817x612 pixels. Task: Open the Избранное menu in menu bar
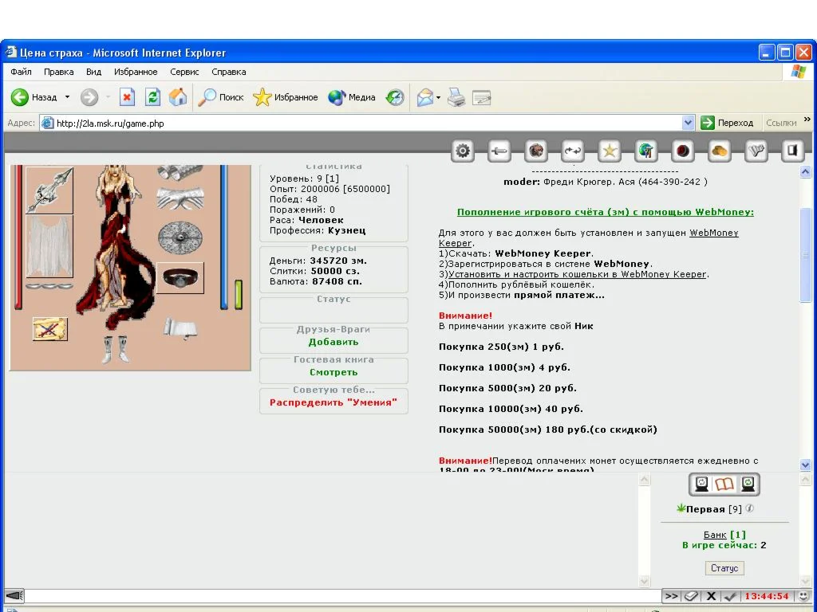[136, 72]
